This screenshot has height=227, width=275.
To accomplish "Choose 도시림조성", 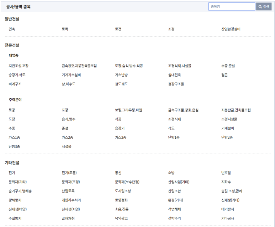I will click(123, 191).
